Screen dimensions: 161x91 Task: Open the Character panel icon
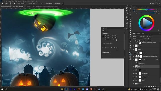127,23
